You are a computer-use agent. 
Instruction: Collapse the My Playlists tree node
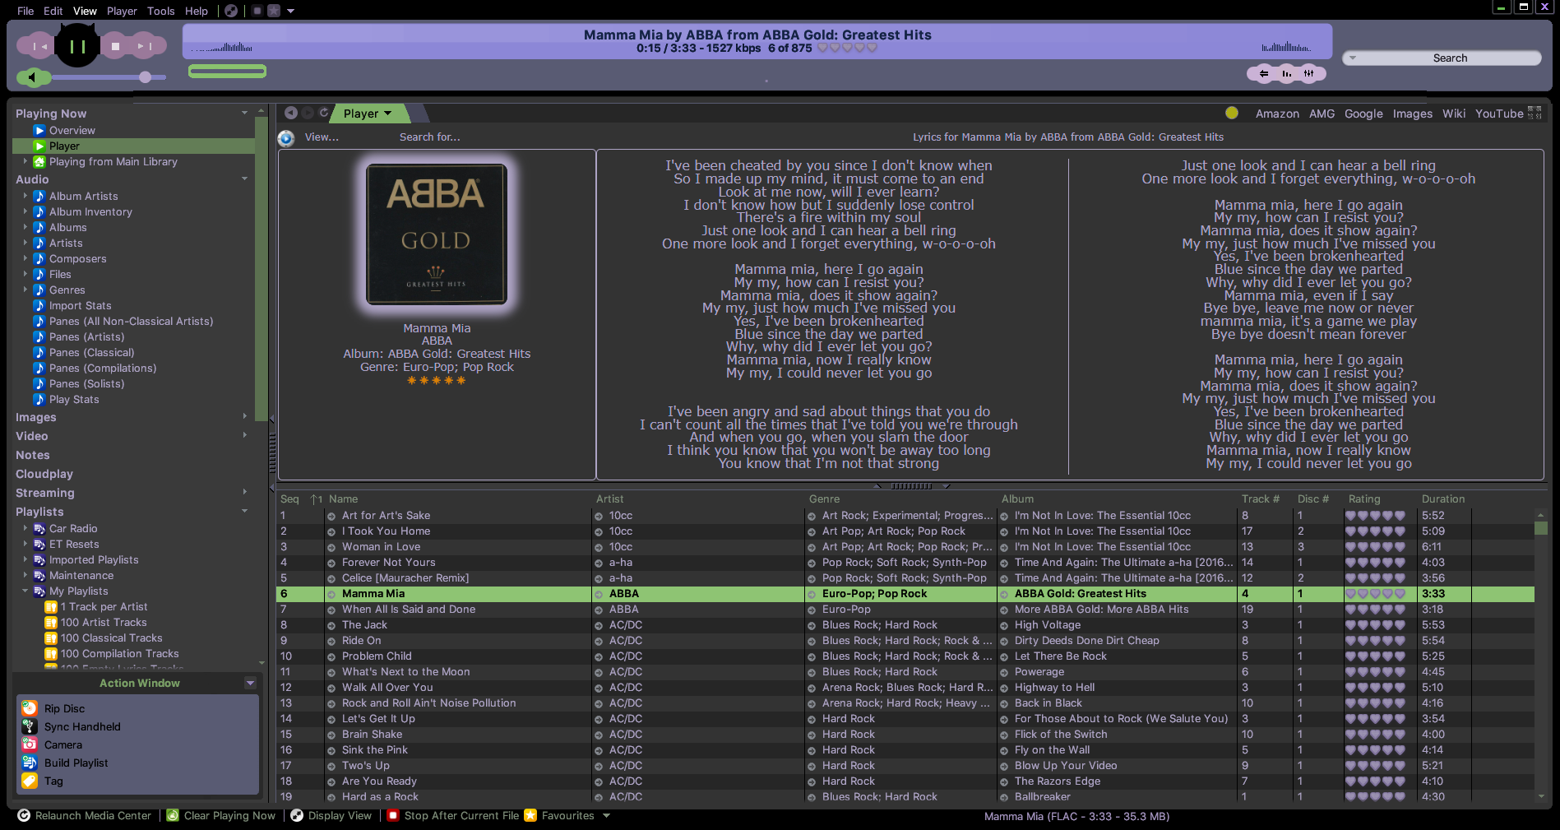click(25, 591)
